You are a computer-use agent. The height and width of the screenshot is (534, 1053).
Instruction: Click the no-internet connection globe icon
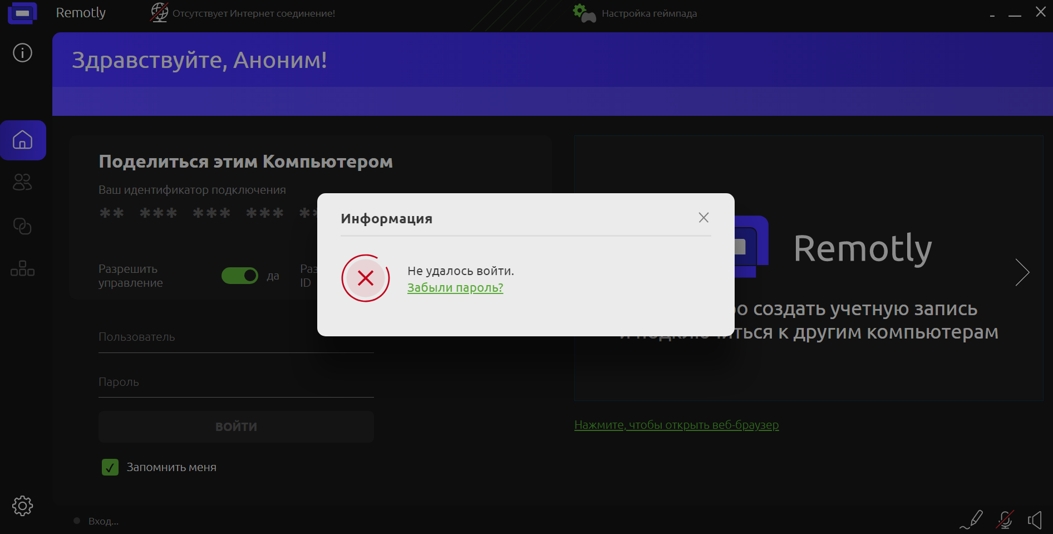[x=159, y=12]
